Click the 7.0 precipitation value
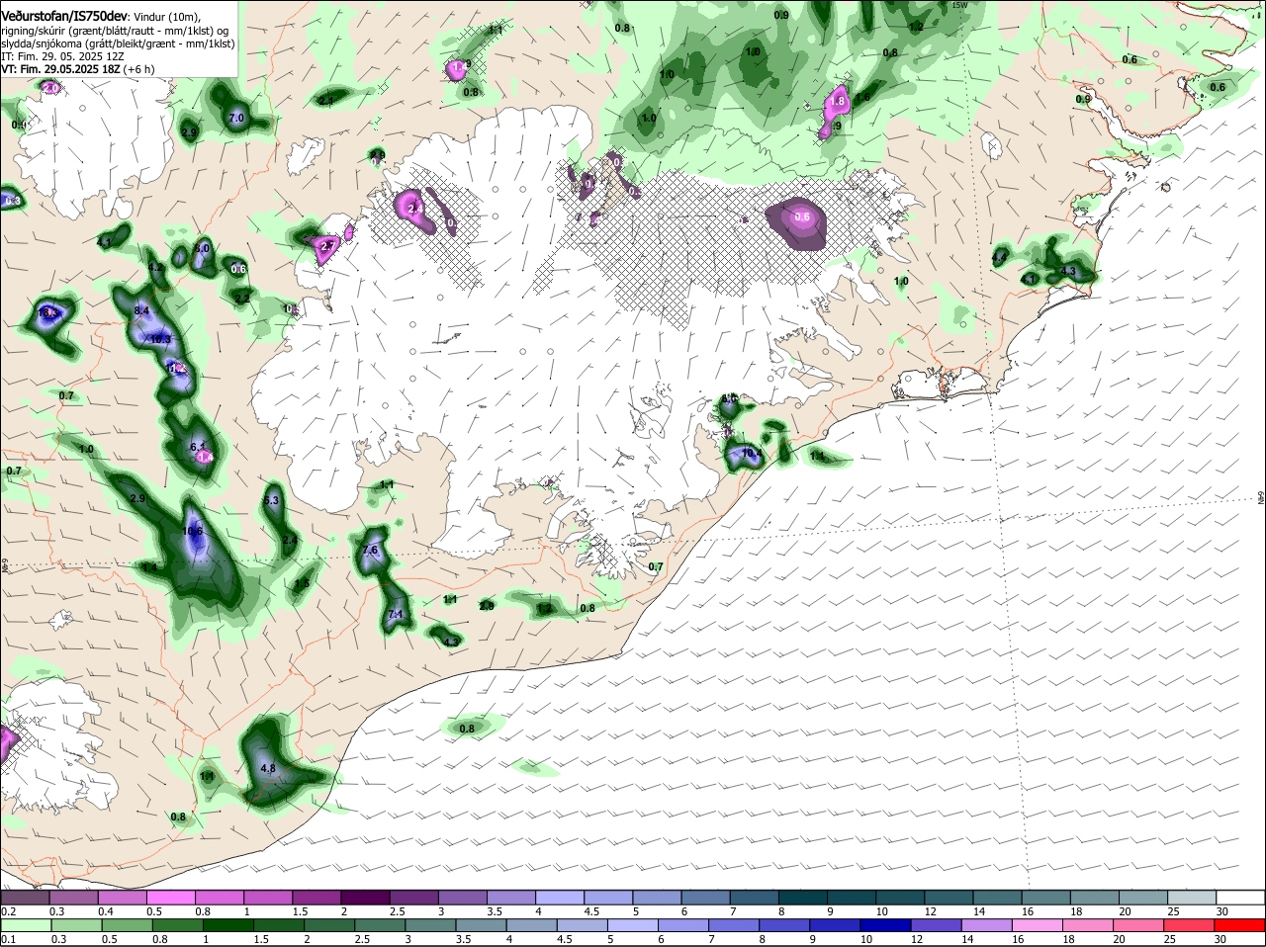 236,118
